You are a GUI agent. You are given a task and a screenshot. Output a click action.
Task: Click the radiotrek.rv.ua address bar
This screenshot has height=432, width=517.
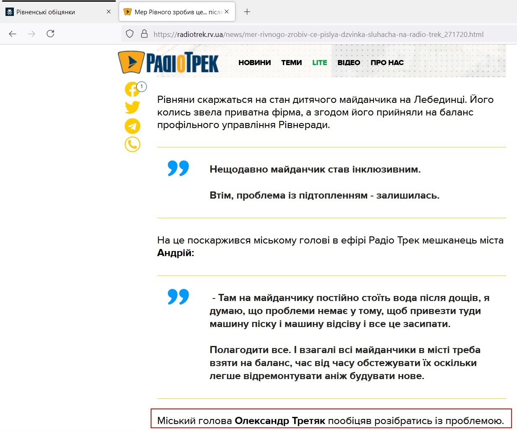(318, 34)
